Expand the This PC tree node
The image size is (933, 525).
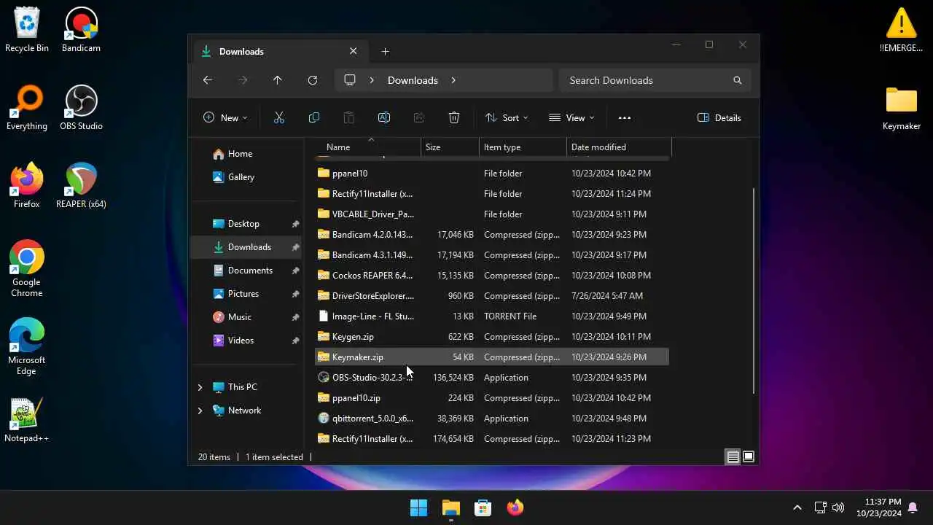(x=200, y=387)
